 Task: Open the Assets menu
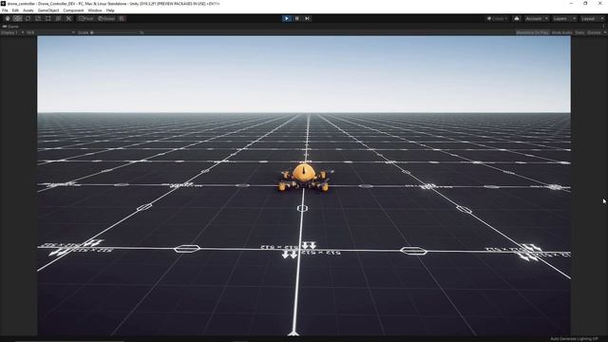tap(28, 10)
